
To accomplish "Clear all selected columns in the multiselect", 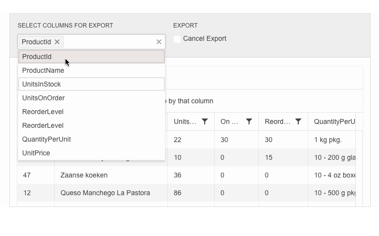I will pyautogui.click(x=159, y=42).
